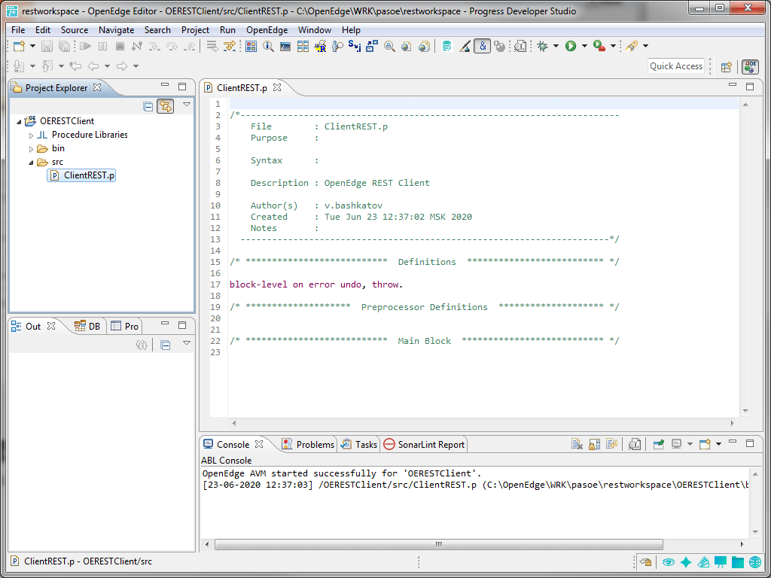Click the Open Perspective icon
Viewport: 771px width, 578px height.
coord(727,67)
